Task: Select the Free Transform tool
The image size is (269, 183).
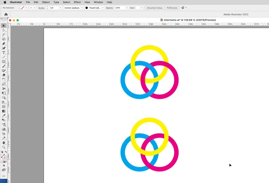Action: coord(4,93)
